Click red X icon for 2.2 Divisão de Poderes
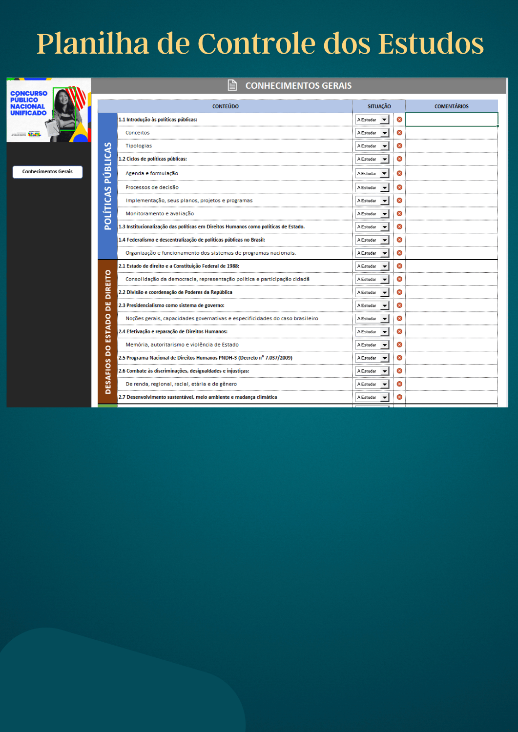This screenshot has height=732, width=518. tap(399, 292)
